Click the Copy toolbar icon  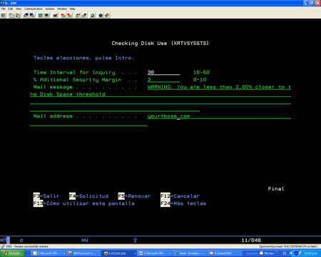pos(11,16)
